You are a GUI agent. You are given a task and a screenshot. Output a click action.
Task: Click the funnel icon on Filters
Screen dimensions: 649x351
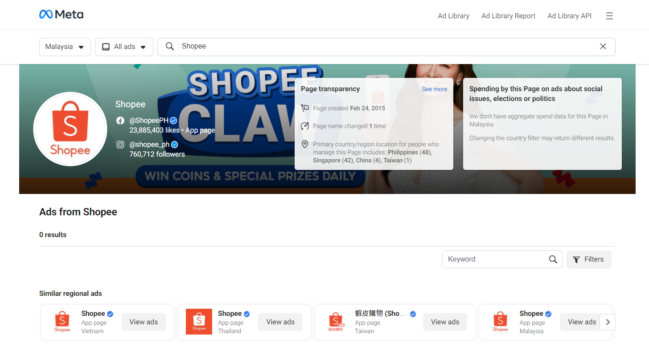[576, 260]
